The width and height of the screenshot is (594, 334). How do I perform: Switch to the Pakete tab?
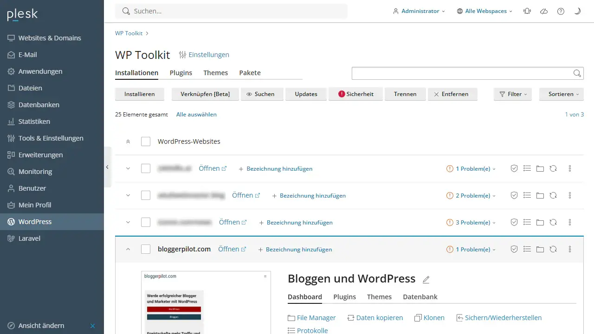[x=250, y=73]
